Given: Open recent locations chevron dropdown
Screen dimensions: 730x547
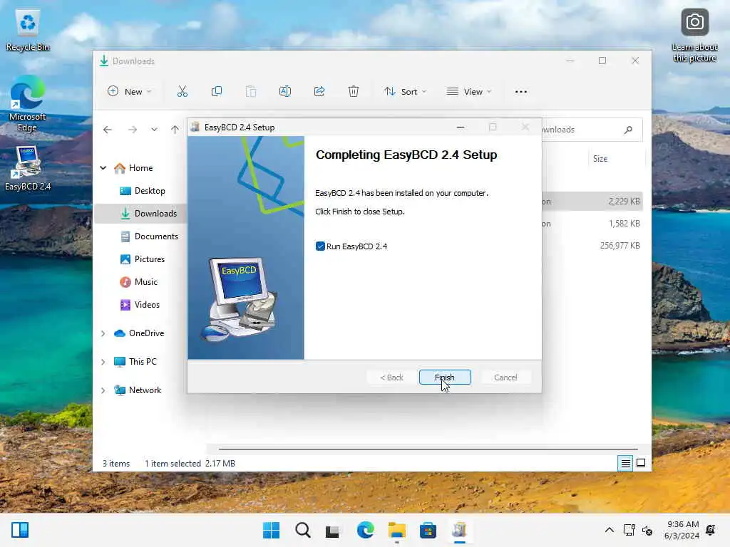Looking at the screenshot, I should pyautogui.click(x=154, y=130).
